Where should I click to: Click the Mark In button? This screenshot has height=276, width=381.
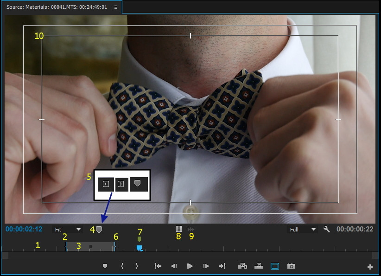tap(122, 266)
